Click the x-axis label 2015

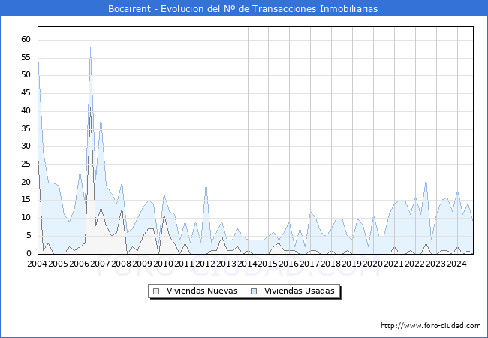coord(268,264)
